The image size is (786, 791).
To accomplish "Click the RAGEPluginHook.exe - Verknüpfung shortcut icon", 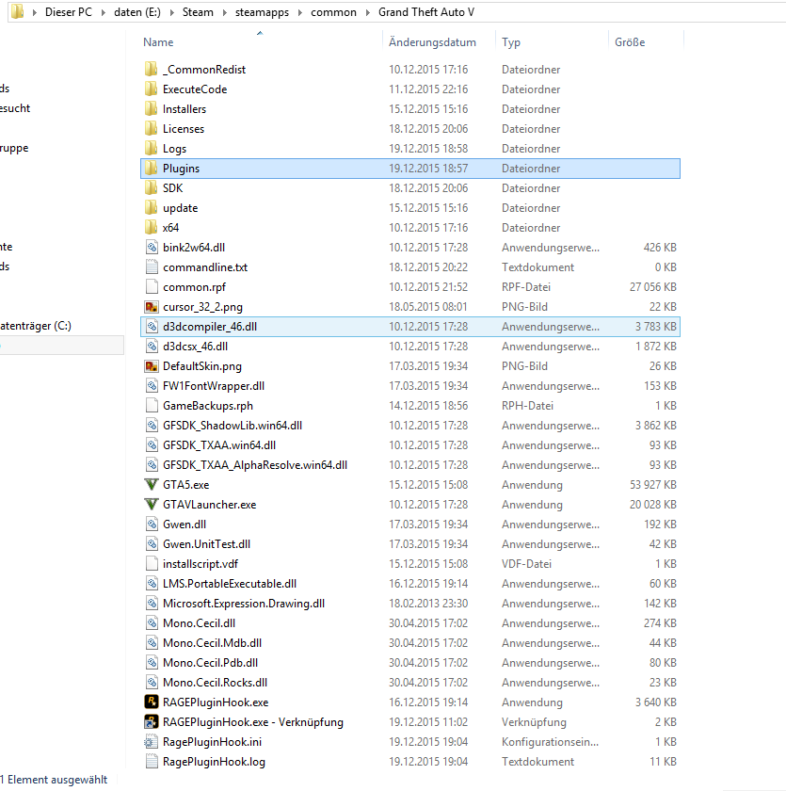I will (x=152, y=722).
